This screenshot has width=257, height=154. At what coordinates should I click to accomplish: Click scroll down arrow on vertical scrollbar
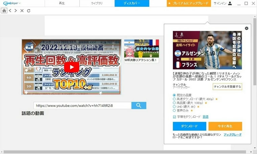(x=255, y=148)
